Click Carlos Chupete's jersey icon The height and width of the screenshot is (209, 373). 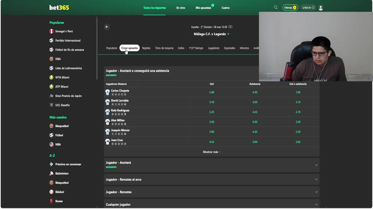pyautogui.click(x=108, y=92)
